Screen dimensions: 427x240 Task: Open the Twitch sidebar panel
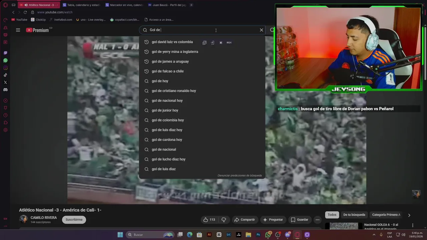pos(5,53)
